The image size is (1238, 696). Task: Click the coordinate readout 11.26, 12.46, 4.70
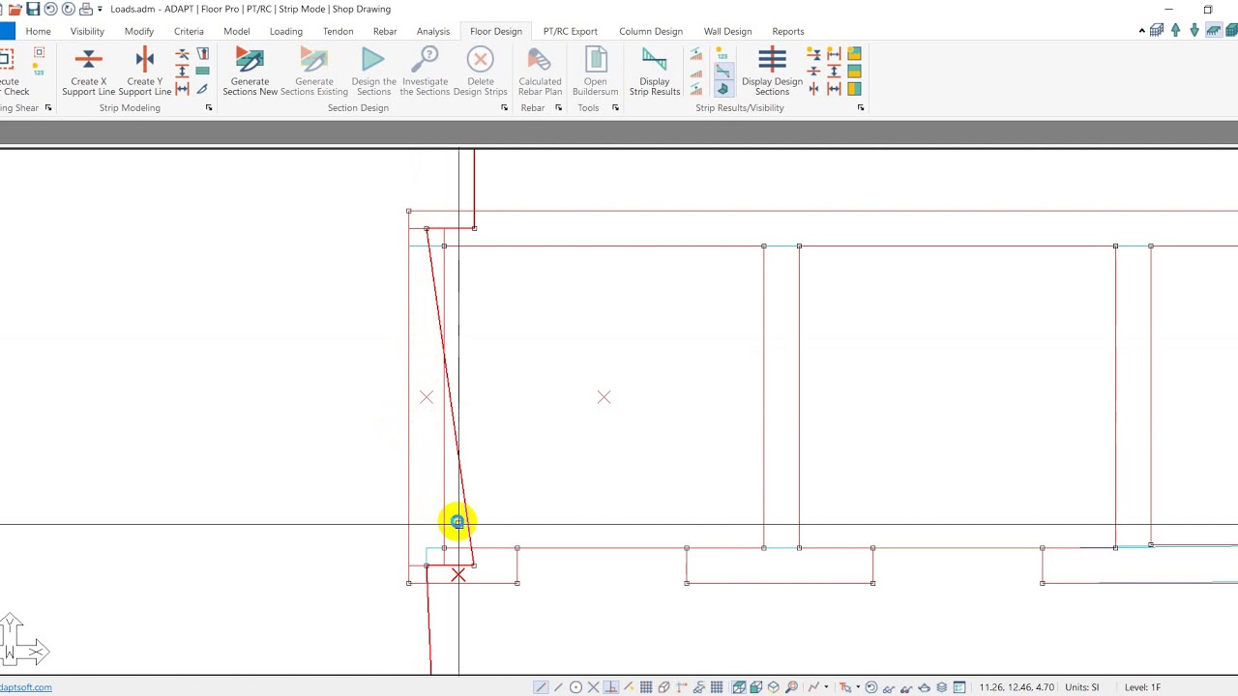(x=1016, y=687)
